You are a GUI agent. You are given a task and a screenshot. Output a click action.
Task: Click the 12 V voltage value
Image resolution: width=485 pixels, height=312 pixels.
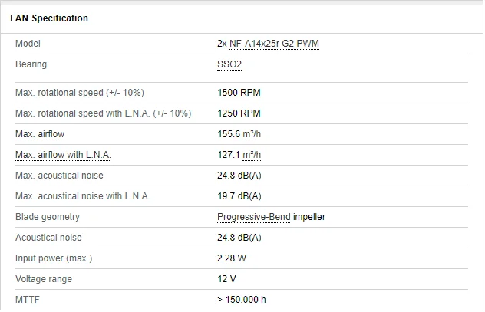point(226,279)
